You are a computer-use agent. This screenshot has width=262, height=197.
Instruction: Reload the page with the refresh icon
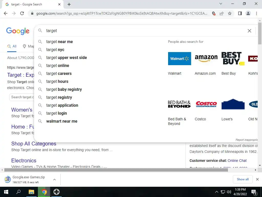click(22, 13)
